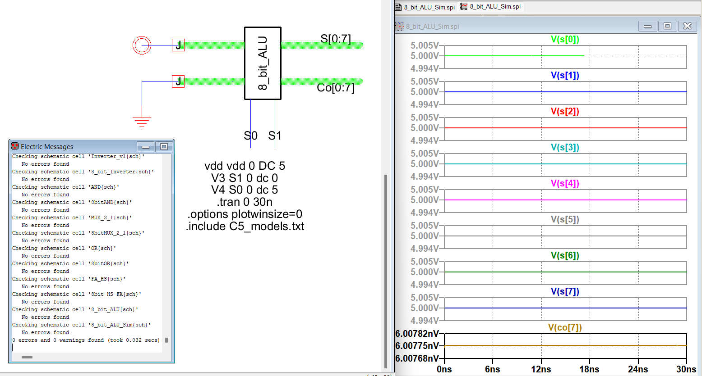Click the schematic window's vertical scrollbar

tap(385, 272)
